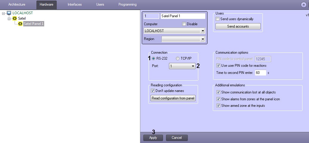Click the Apply button
This screenshot has height=143, width=309.
click(153, 138)
